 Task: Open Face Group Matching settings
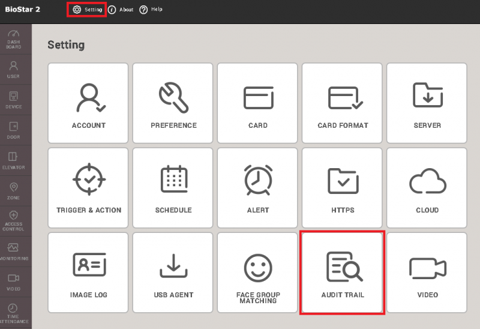point(258,273)
